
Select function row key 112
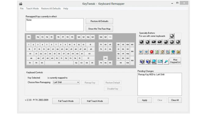pos(38,37)
